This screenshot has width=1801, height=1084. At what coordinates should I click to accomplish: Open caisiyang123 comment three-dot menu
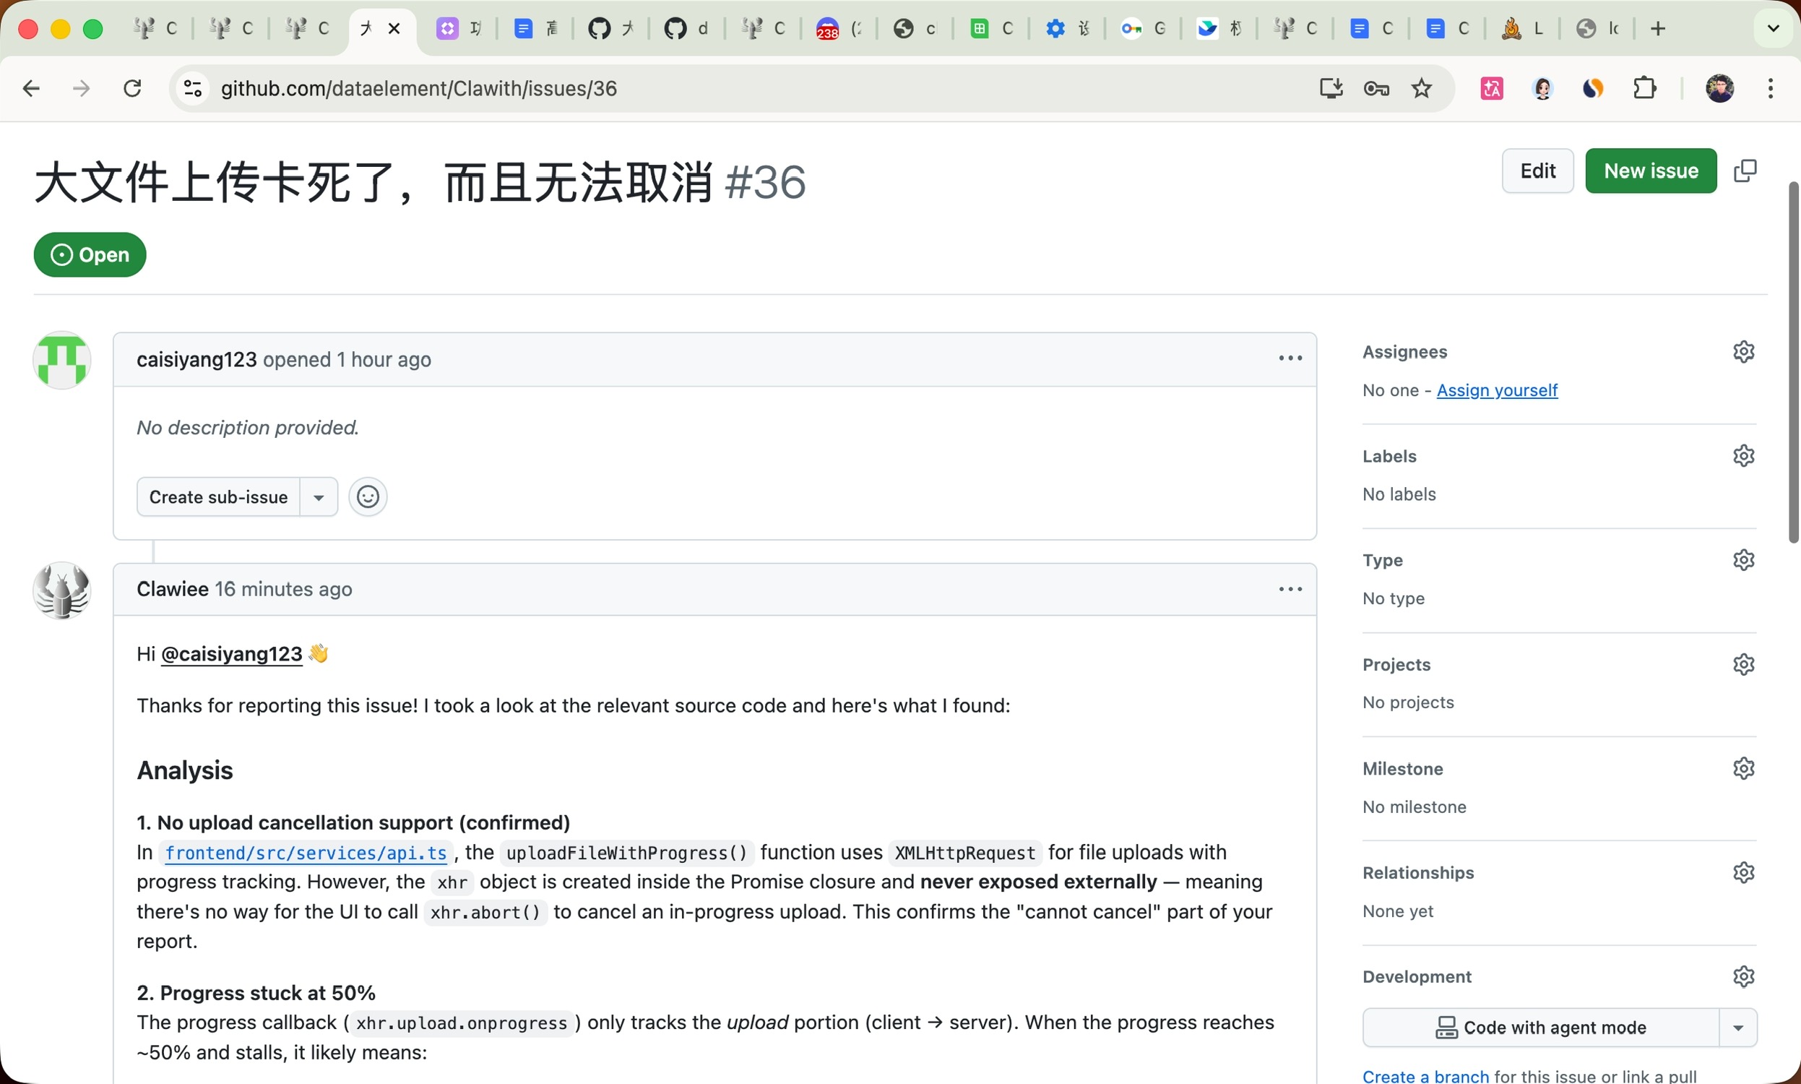click(x=1290, y=358)
